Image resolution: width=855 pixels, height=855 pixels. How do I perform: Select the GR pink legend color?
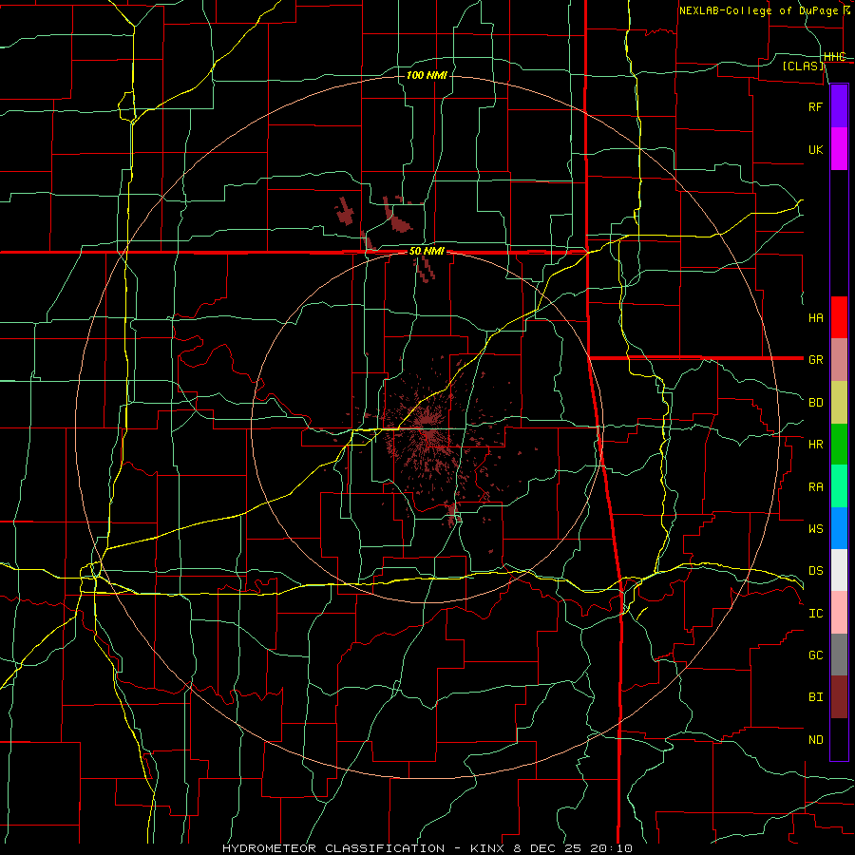pos(839,360)
